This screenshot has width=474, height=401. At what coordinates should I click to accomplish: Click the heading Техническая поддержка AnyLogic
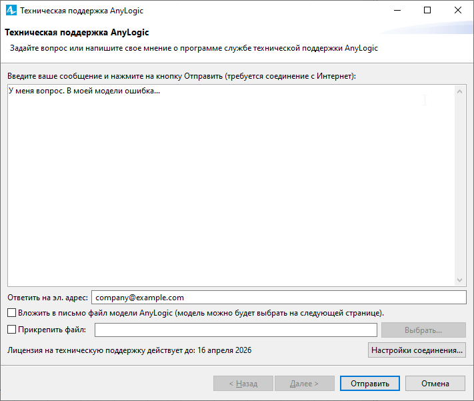pos(77,33)
